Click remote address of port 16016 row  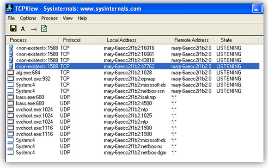[x=191, y=48]
